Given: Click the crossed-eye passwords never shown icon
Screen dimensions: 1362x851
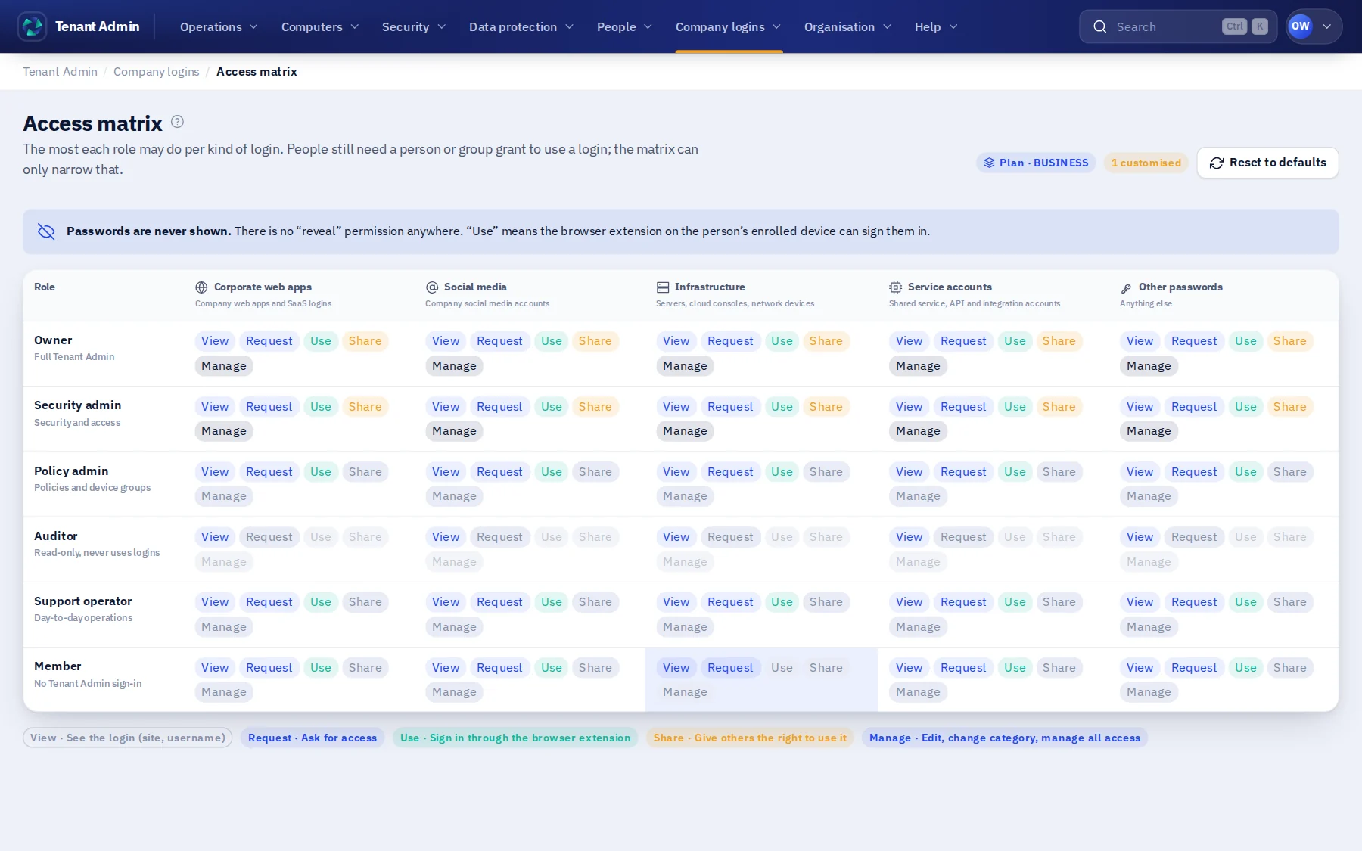Looking at the screenshot, I should tap(46, 231).
